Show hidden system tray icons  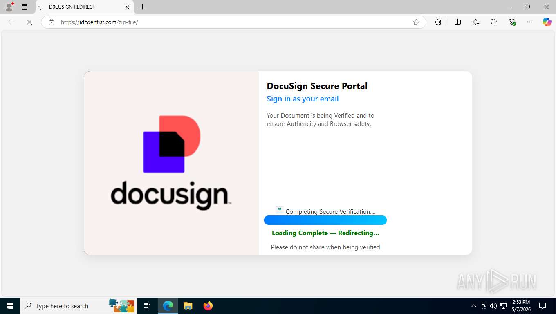[473, 306]
